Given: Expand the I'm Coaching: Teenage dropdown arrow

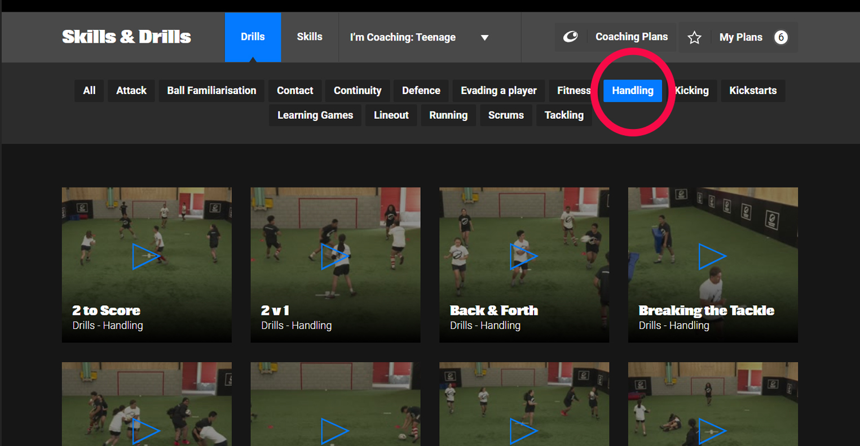Looking at the screenshot, I should tap(484, 38).
